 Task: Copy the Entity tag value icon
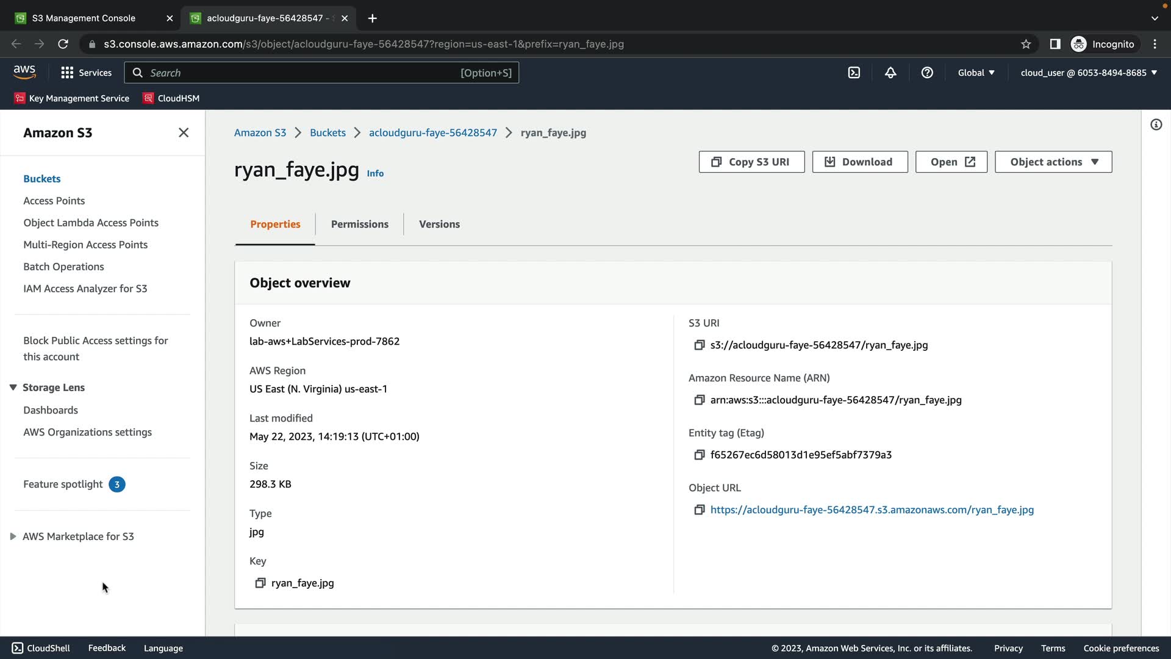click(x=699, y=455)
